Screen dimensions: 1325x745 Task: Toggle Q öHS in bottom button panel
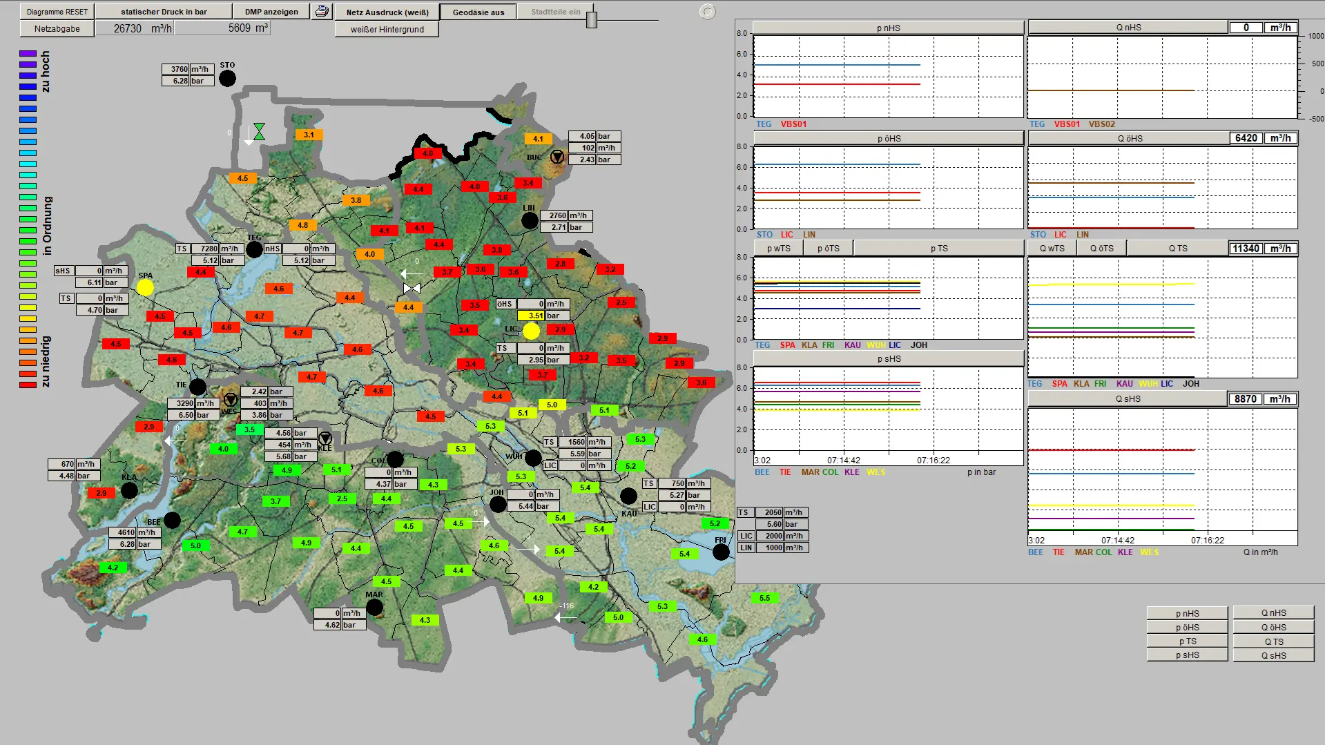(x=1274, y=628)
